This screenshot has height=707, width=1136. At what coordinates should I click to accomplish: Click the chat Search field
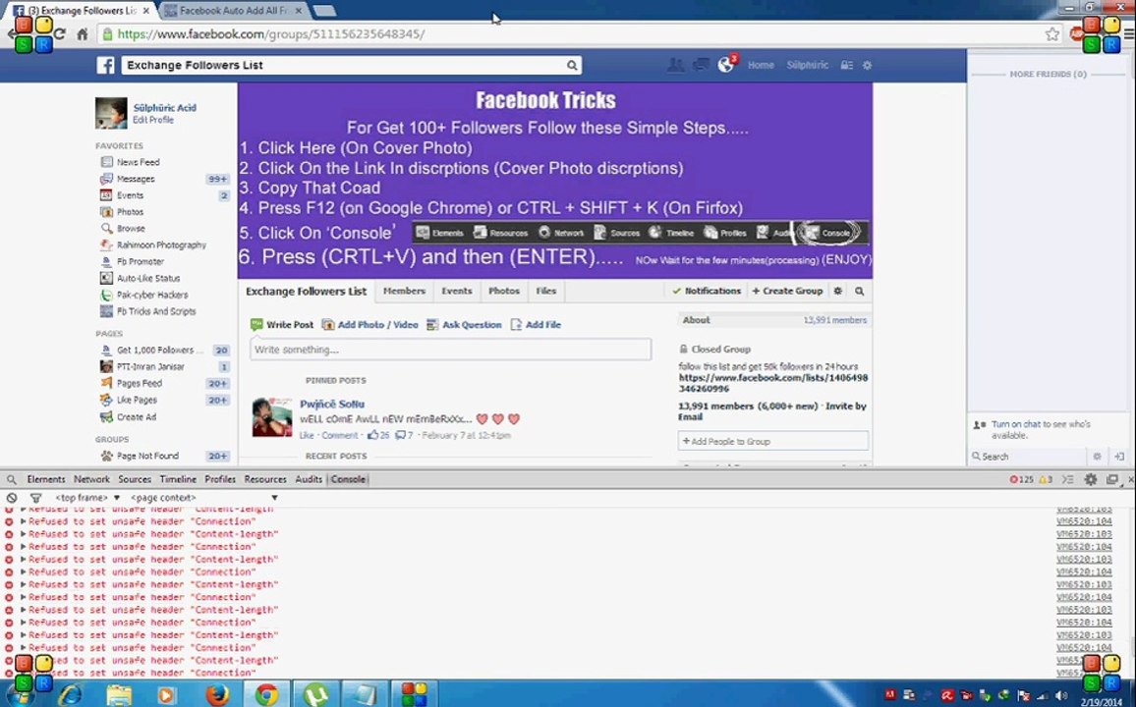tap(1027, 457)
